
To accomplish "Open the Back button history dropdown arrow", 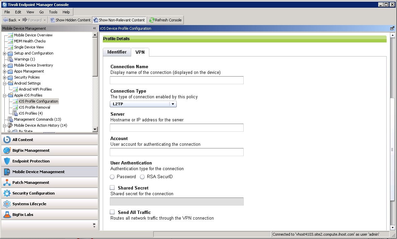I will click(19, 20).
